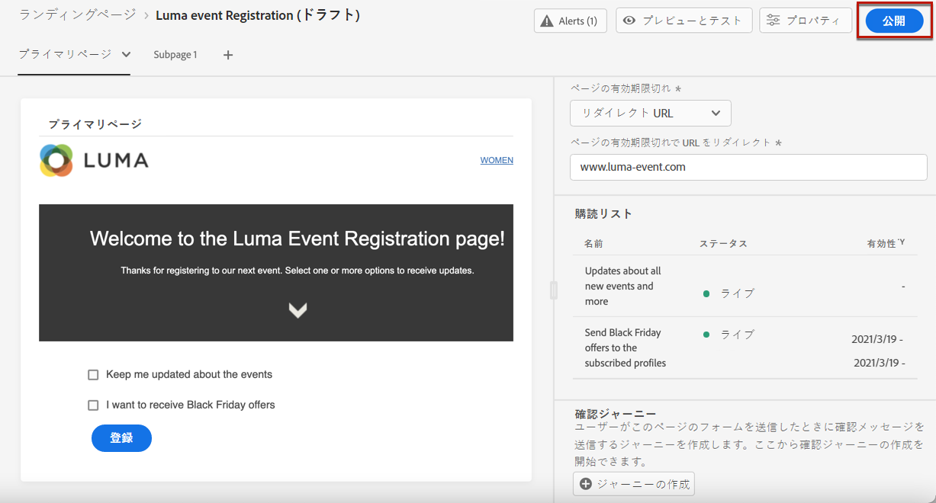Click the www.luma-event.com URL input field
This screenshot has width=936, height=503.
coord(748,167)
